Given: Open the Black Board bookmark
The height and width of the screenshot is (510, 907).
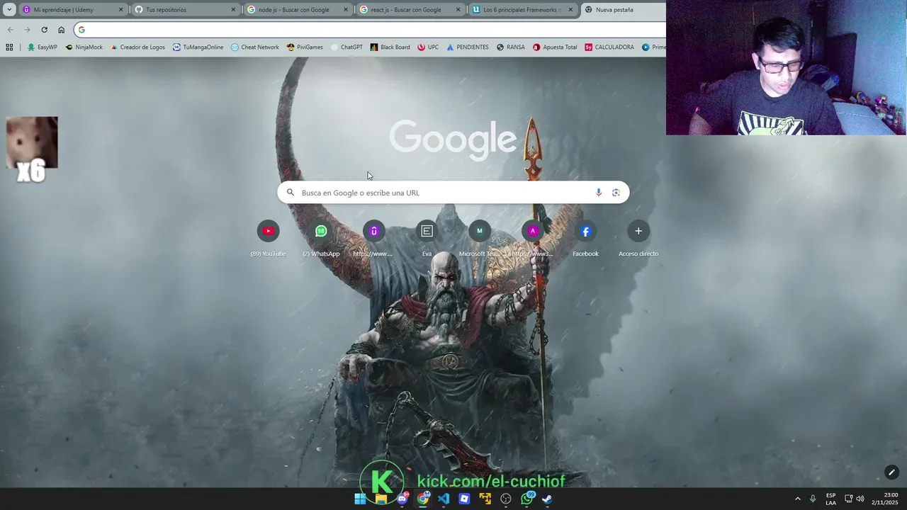Looking at the screenshot, I should click(x=390, y=47).
